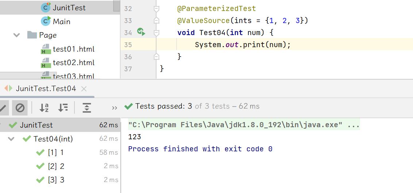
Task: Fold Test04 method at line 34
Action: (x=157, y=33)
